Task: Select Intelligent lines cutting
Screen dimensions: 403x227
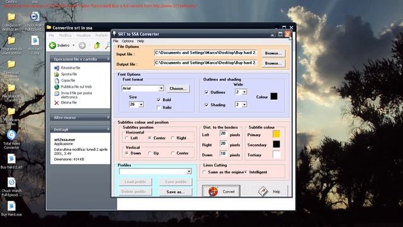Action: (246, 172)
